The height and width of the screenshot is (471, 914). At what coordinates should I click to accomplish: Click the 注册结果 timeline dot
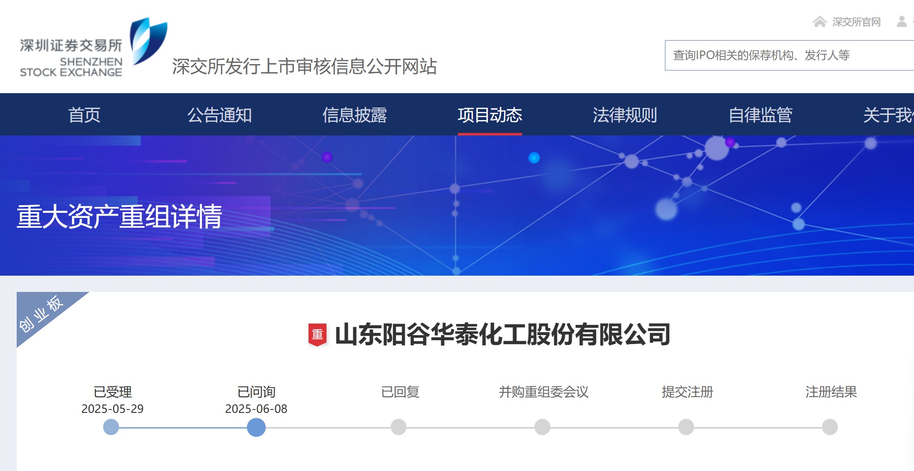point(830,427)
